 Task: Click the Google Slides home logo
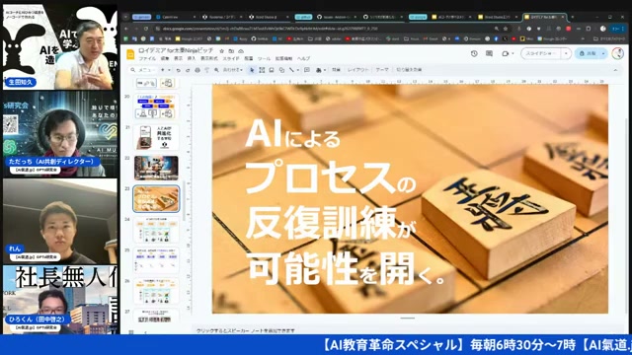tap(130, 54)
